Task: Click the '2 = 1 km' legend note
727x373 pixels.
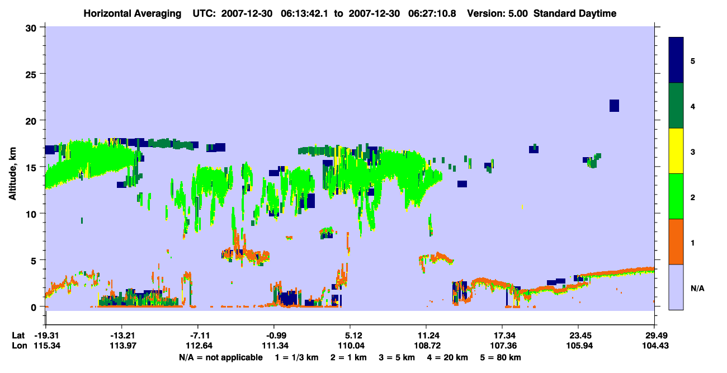Action: pos(348,357)
